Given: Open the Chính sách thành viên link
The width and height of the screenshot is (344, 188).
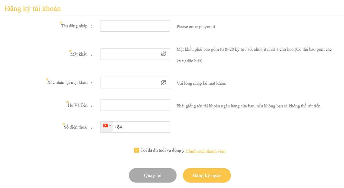Looking at the screenshot, I should point(205,151).
